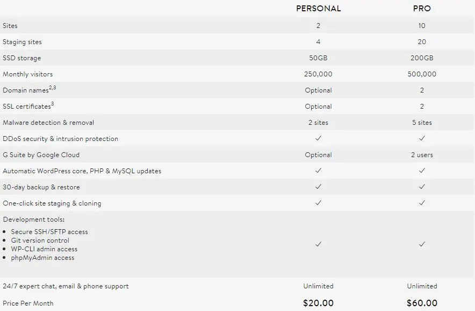475x311 pixels.
Task: Select the PRO plan column header
Action: pos(422,9)
